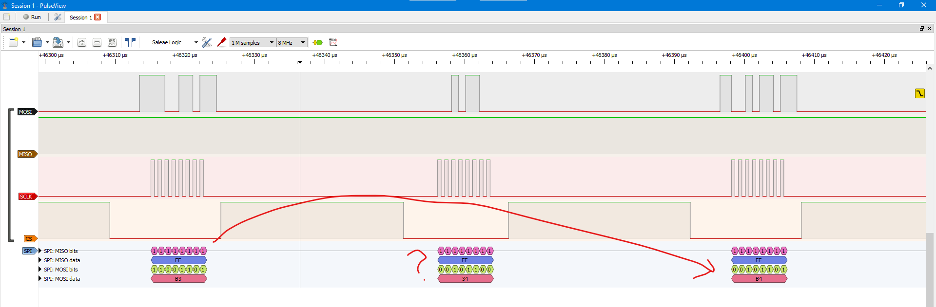Open the save file icon
Screen dimensions: 936x307
(x=58, y=43)
